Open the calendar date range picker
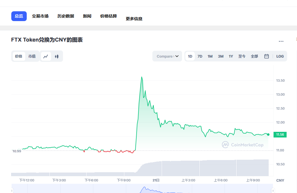 266,56
